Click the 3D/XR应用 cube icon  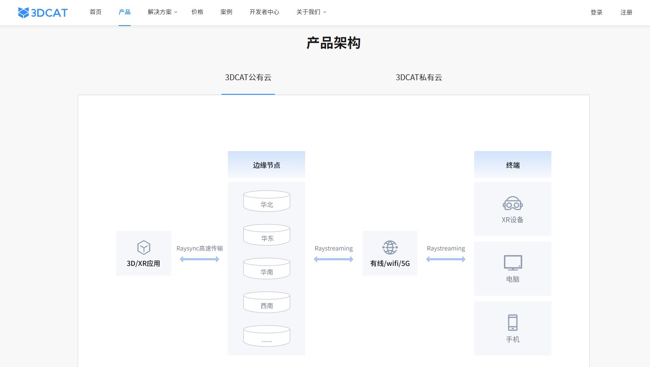[x=144, y=248]
